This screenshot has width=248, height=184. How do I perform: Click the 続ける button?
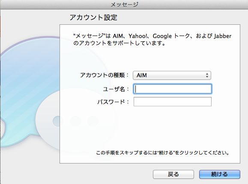(x=220, y=174)
